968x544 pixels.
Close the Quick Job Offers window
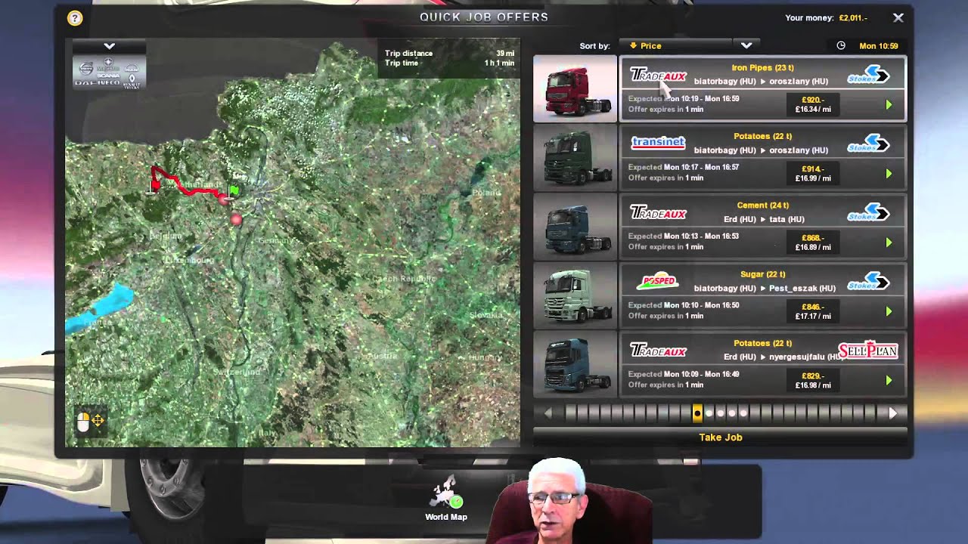[x=898, y=17]
